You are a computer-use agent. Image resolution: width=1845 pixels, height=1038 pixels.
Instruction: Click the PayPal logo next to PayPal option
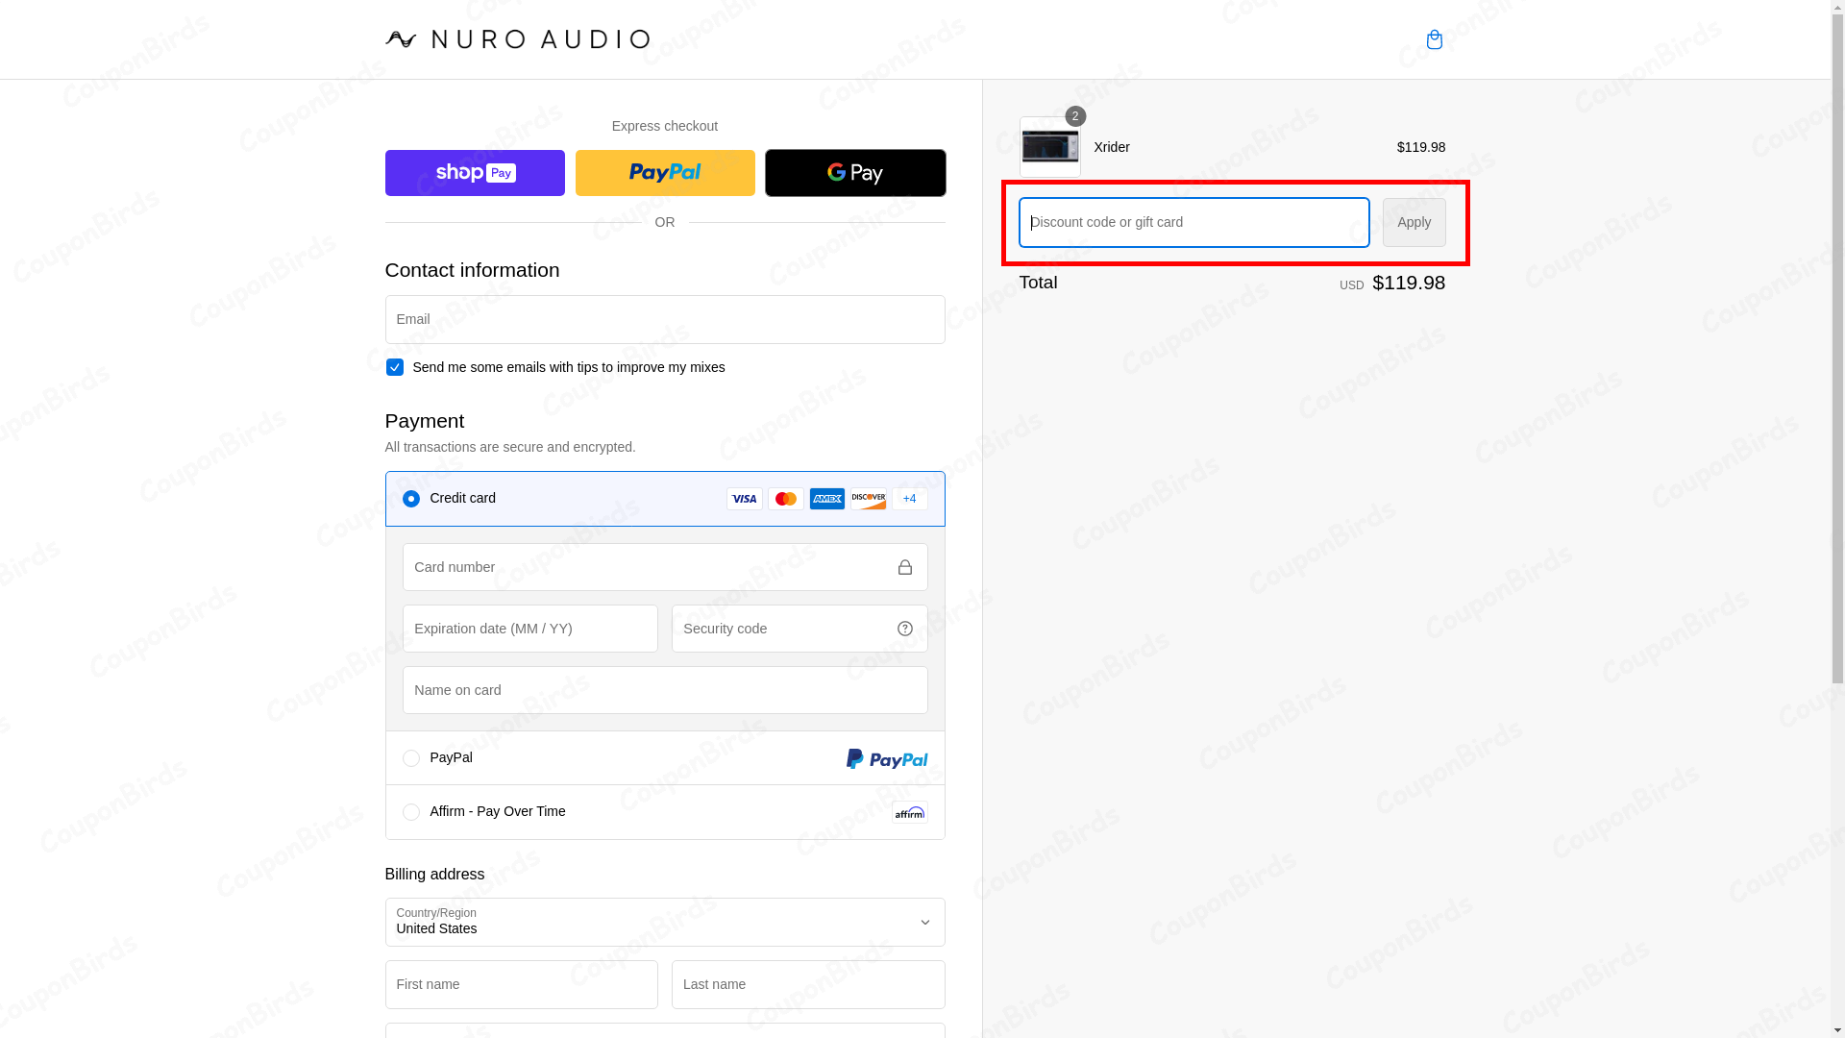pos(886,757)
